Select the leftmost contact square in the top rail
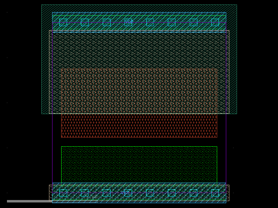The height and width of the screenshot is (208, 278). 63,23
